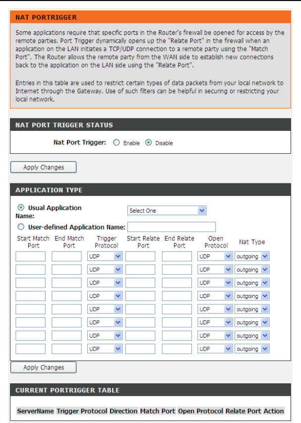Click Apply Changes below the application type table
Image resolution: width=301 pixels, height=423 pixels.
44,367
